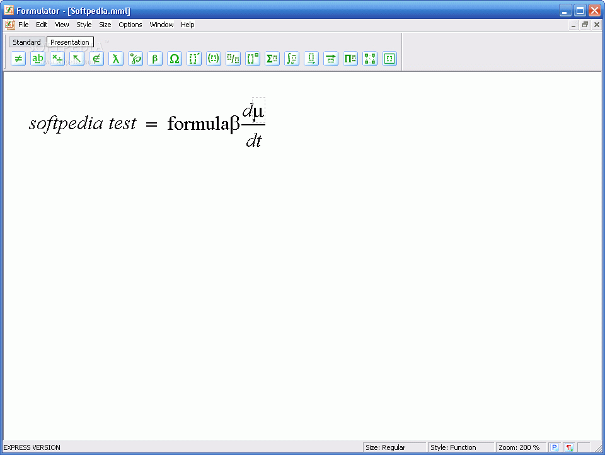Click the 'dt' denominator of the fraction
The height and width of the screenshot is (455, 605).
pyautogui.click(x=254, y=141)
